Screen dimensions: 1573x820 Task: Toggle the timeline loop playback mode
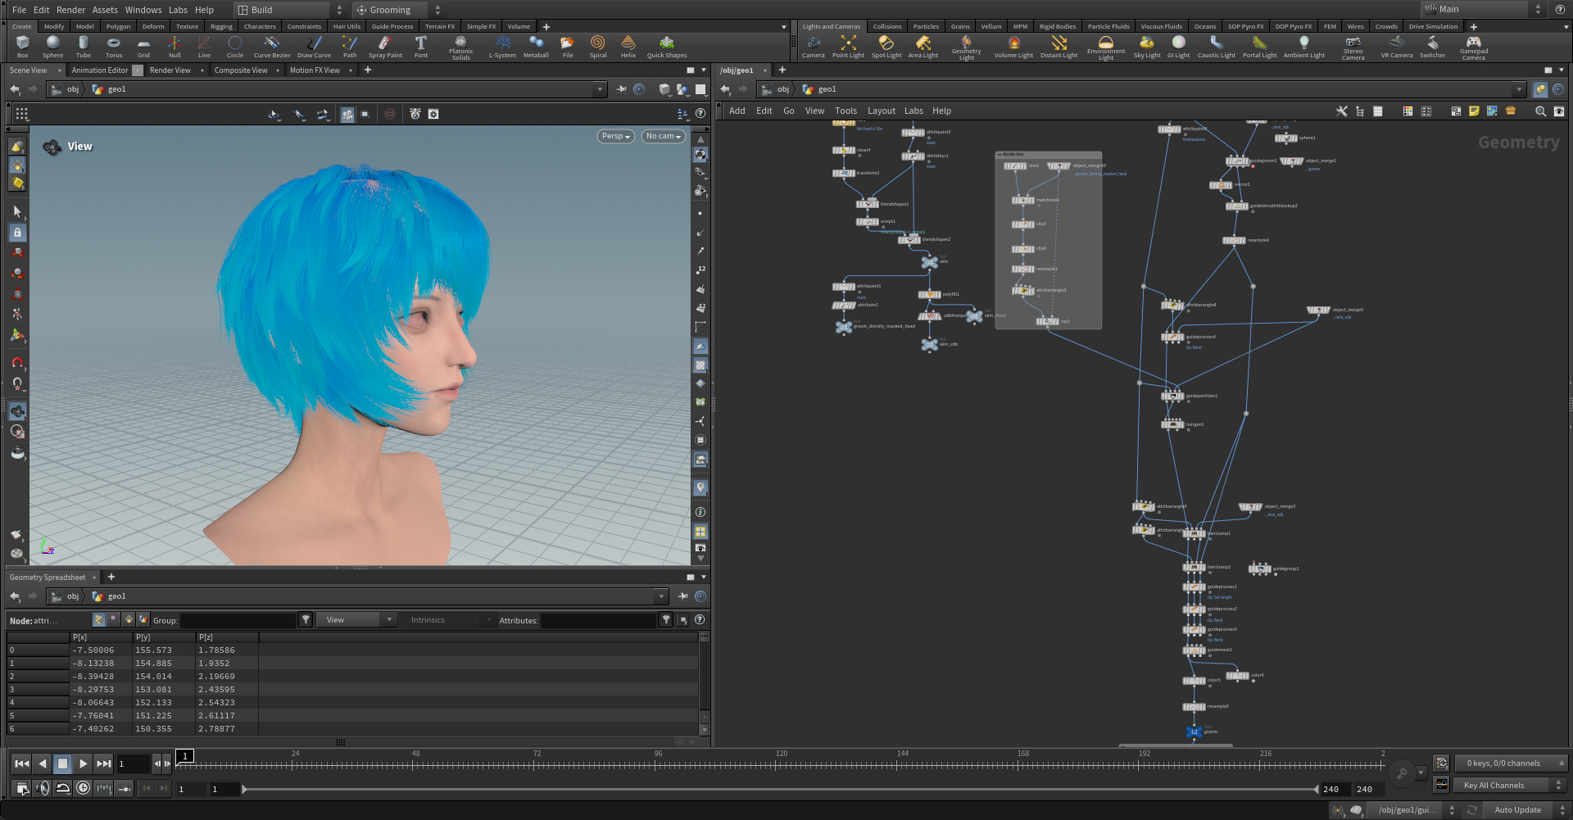62,788
